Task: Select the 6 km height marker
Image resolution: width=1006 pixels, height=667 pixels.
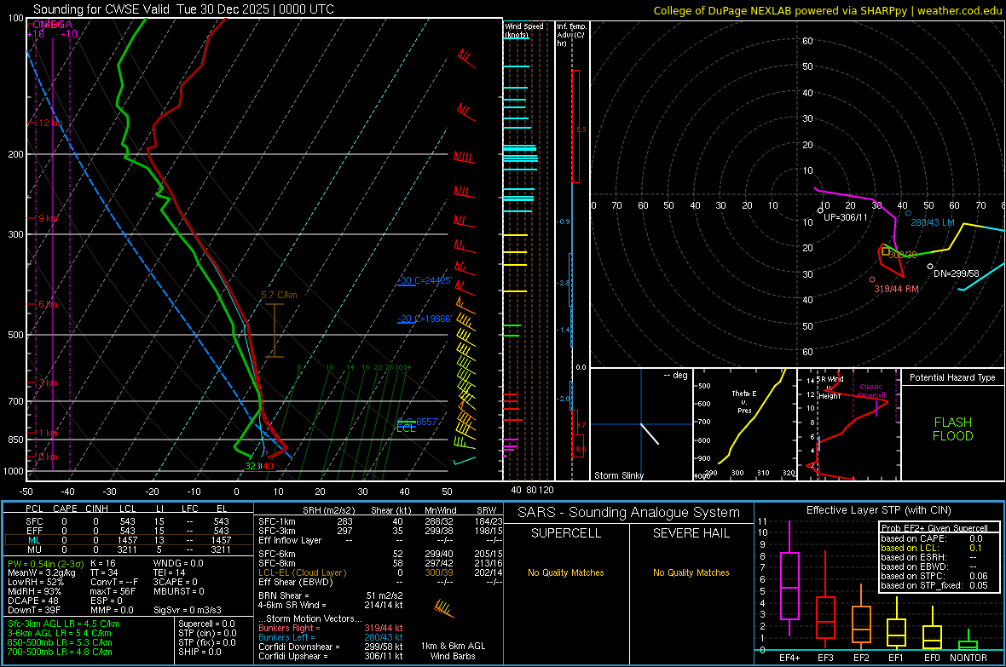Action: pyautogui.click(x=48, y=304)
